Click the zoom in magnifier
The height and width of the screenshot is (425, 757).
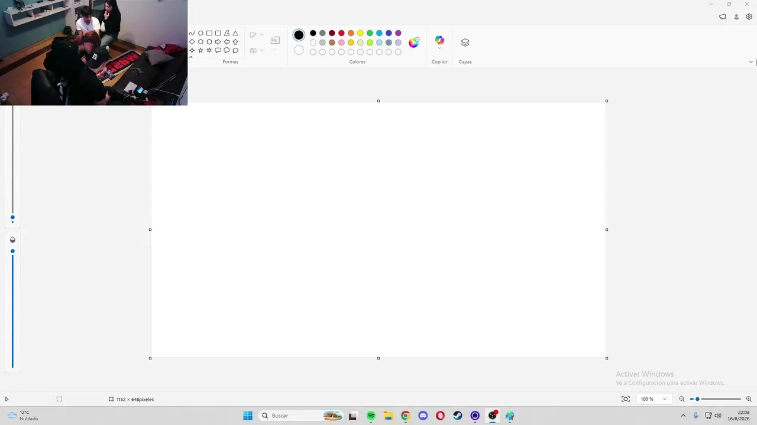pos(749,399)
